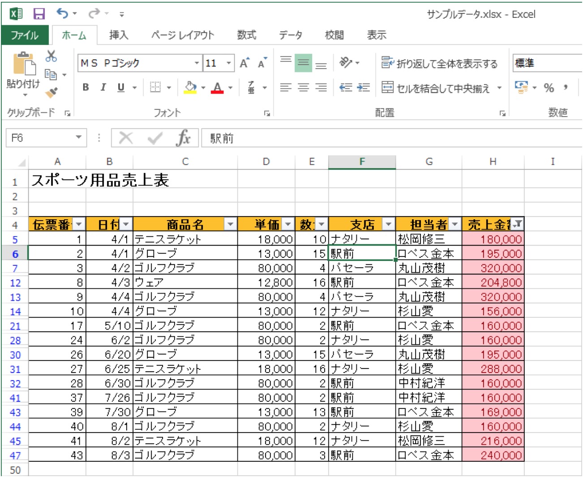Click 折り返して全体を表示する wrap text button
Viewport: 583px width, 477px height.
point(439,63)
